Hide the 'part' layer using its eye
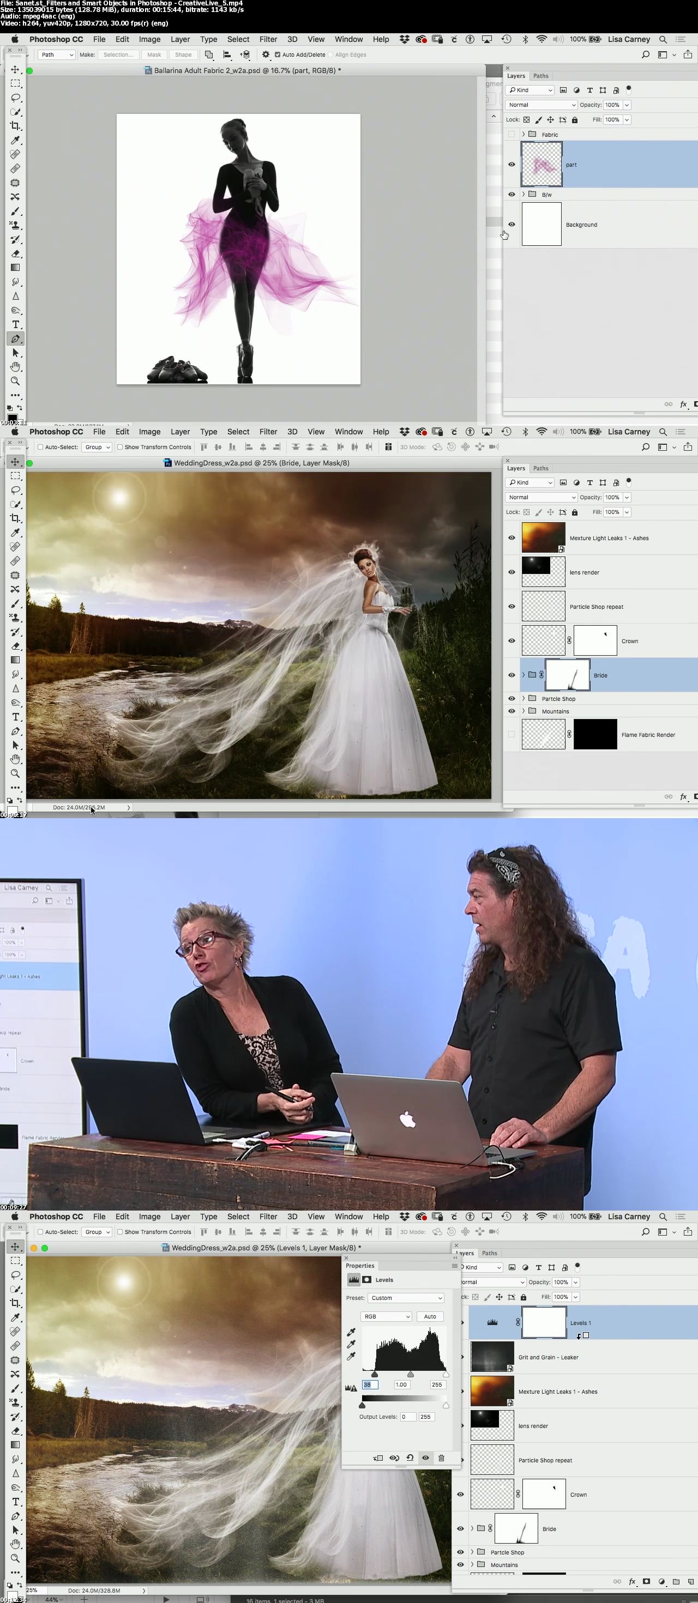This screenshot has width=698, height=1603. (512, 165)
